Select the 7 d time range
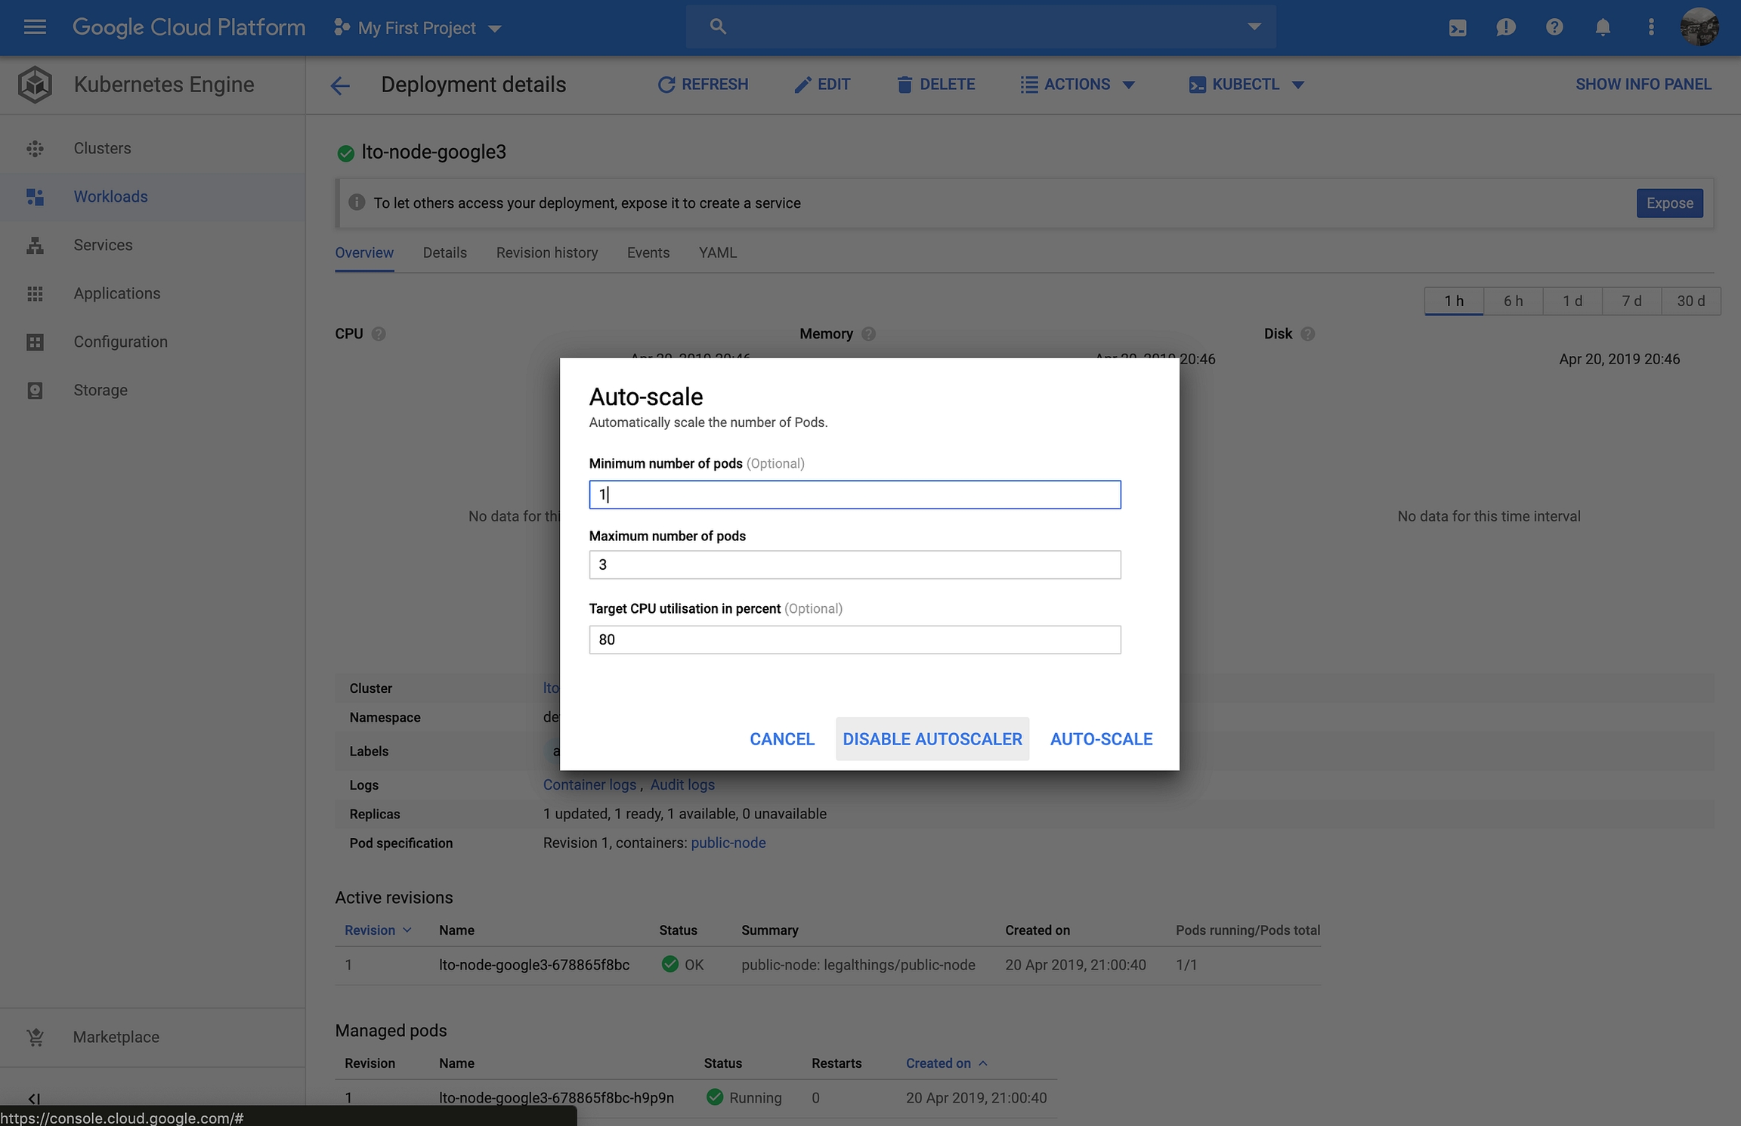 point(1631,302)
